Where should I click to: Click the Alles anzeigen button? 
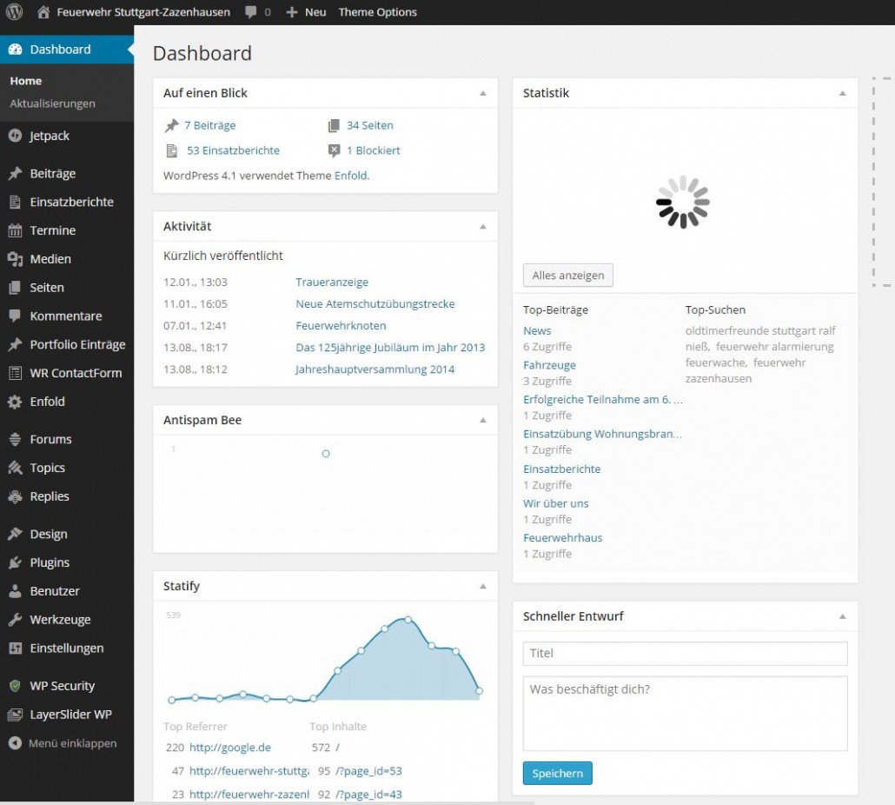pos(568,276)
